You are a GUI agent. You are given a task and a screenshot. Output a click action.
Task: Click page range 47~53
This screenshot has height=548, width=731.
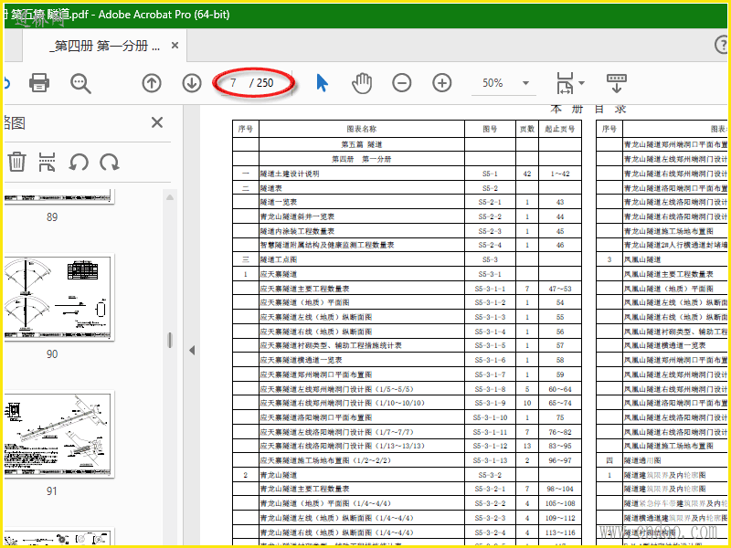560,289
